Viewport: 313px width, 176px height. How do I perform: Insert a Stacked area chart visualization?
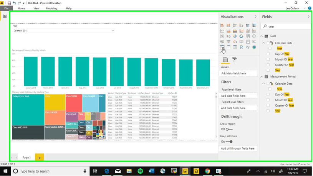click(x=235, y=31)
